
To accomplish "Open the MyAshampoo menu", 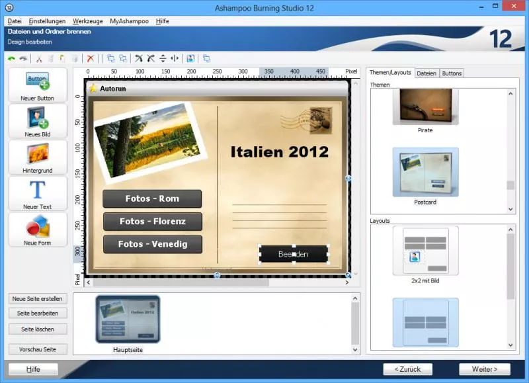I will tap(129, 21).
